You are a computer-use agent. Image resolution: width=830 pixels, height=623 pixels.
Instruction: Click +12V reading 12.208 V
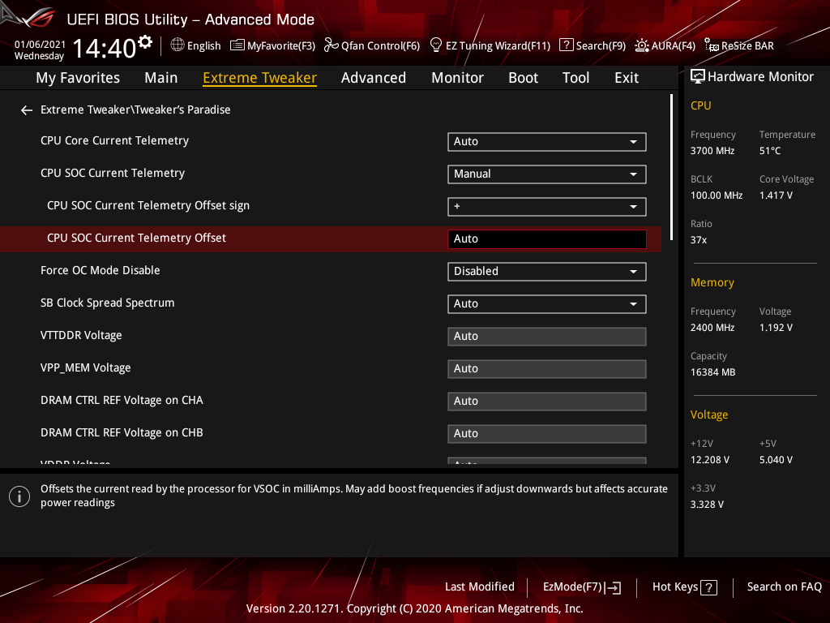tap(709, 460)
